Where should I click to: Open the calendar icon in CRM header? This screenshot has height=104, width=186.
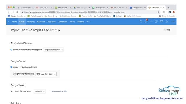click(x=156, y=21)
